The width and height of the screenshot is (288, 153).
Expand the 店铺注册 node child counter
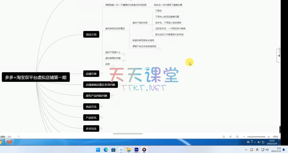101,74
